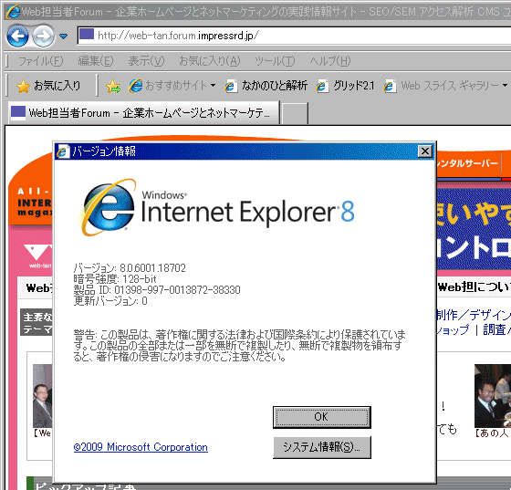Click the Internet Explorer 8 logo
Screen dimensions: 511x490
click(216, 207)
